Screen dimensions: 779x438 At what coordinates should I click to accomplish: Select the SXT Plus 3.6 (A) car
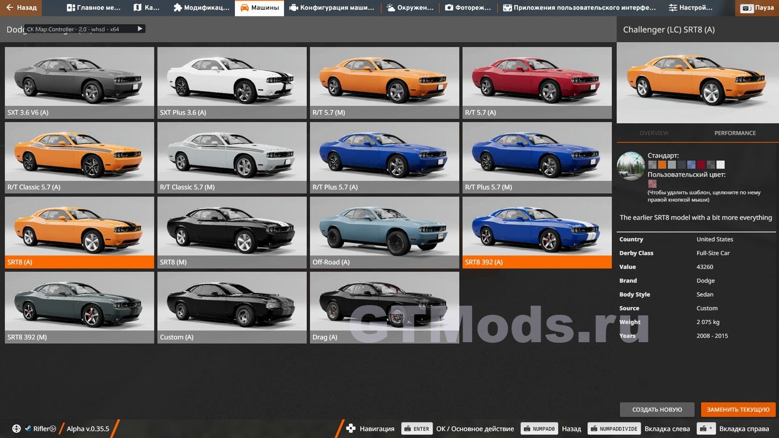[232, 83]
